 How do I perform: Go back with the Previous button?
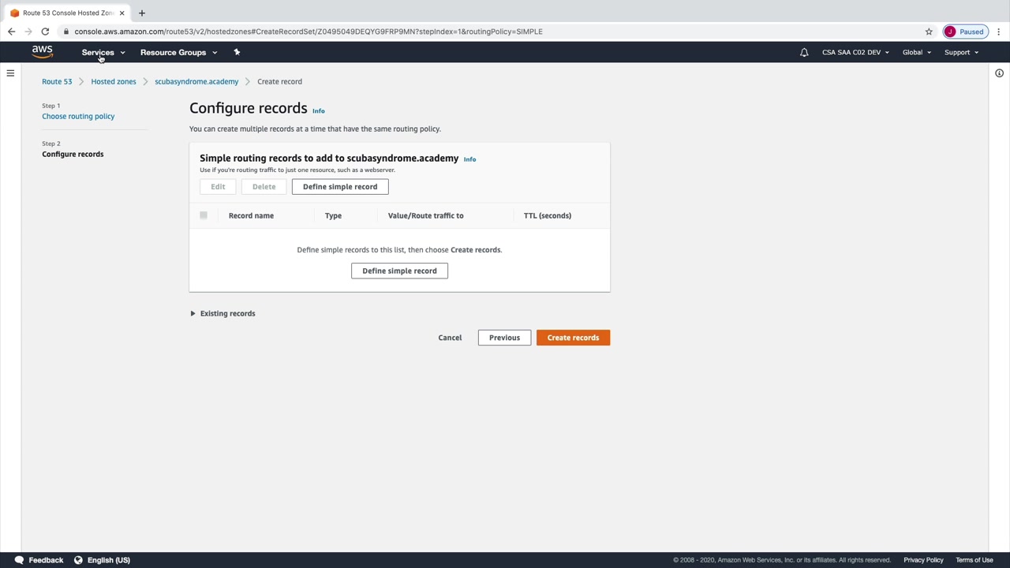click(504, 338)
